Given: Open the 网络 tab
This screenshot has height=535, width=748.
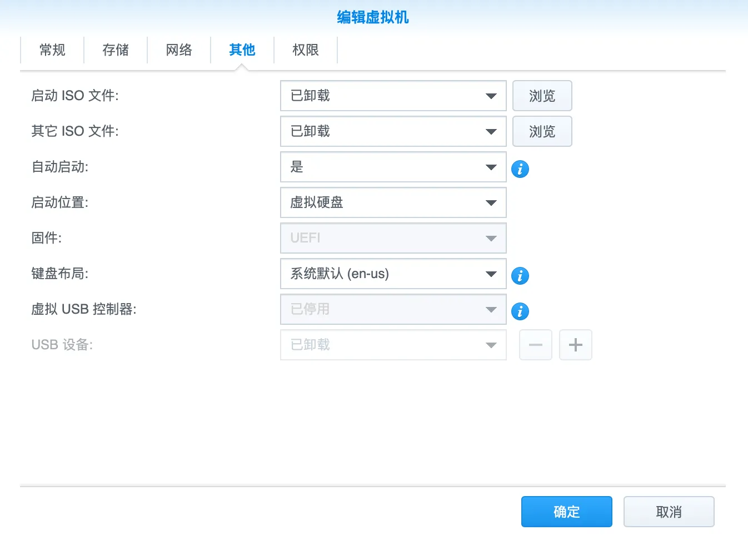Looking at the screenshot, I should 179,50.
